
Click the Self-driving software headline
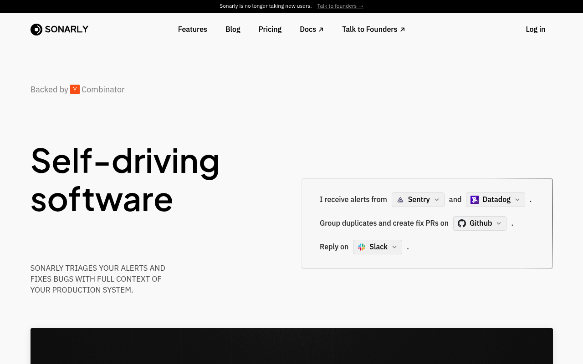[125, 179]
